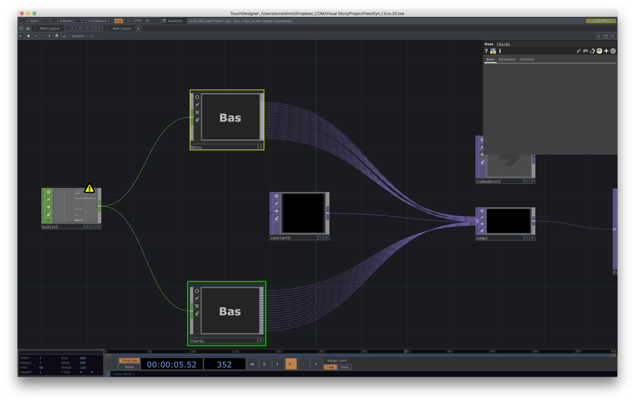Toggle viewer flag on Chords node

[197, 291]
